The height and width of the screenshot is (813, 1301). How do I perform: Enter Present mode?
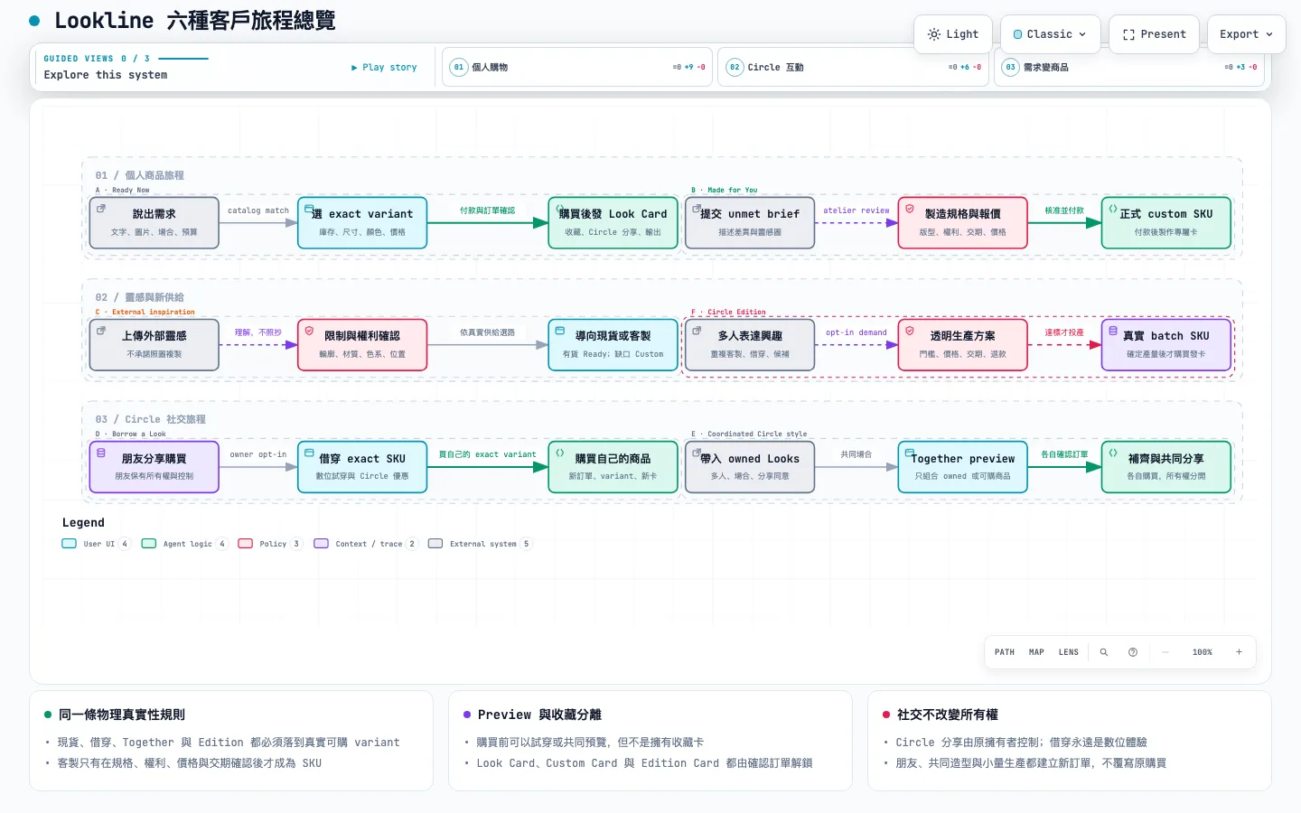coord(1154,34)
